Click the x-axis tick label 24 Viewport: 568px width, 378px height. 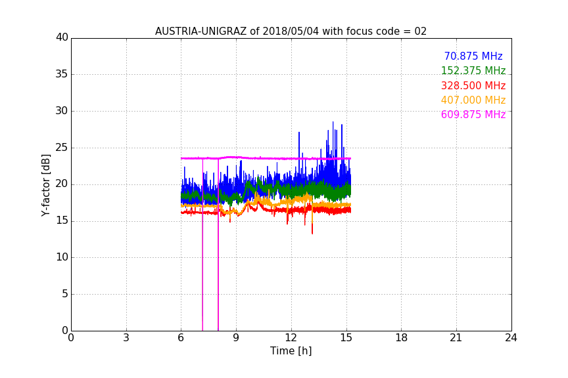[x=511, y=338]
